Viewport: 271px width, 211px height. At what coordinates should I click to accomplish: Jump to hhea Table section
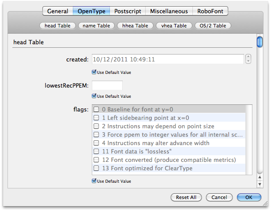(x=135, y=26)
